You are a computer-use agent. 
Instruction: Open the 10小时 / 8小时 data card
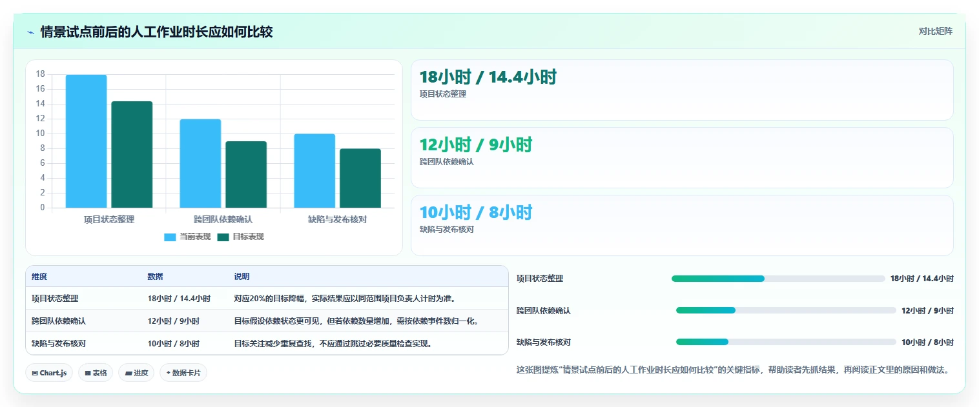[x=682, y=225]
